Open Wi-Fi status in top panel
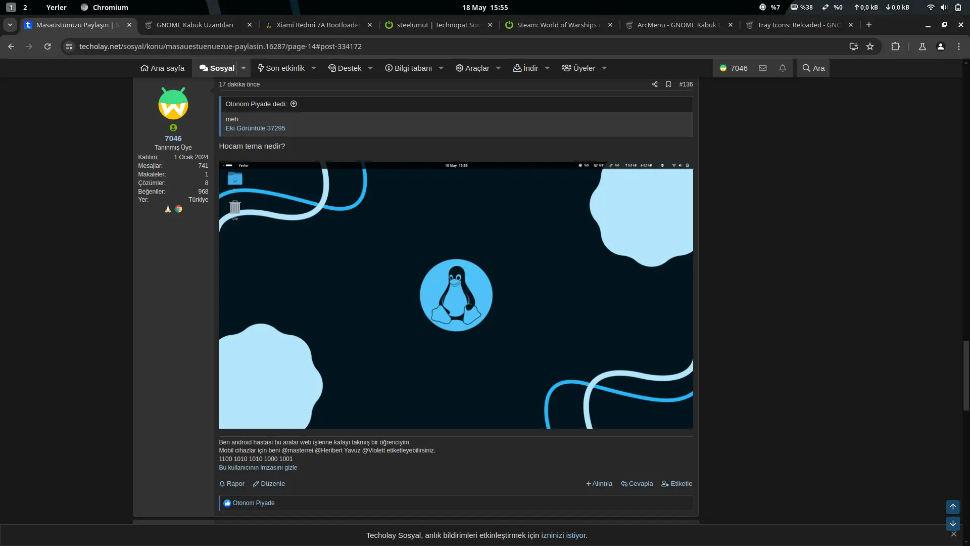This screenshot has width=970, height=546. coord(931,8)
